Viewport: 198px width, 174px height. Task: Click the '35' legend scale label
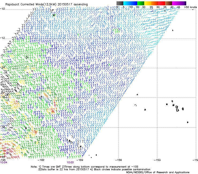[x=165, y=7]
